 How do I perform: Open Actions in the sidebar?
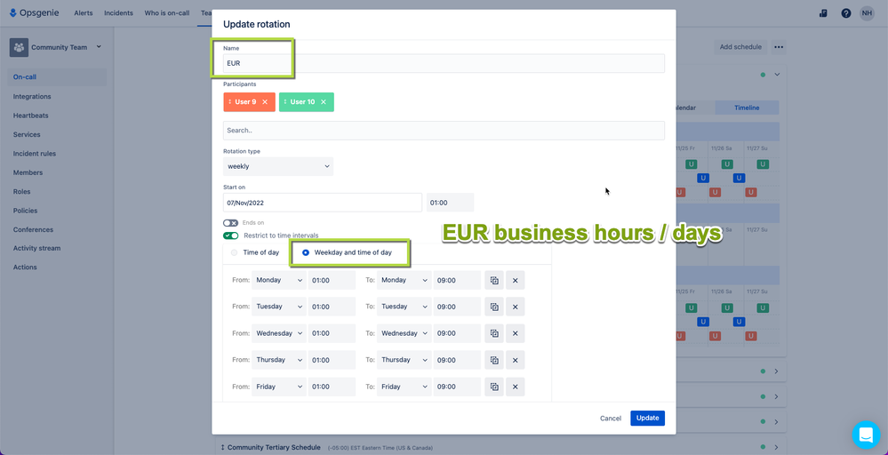tap(25, 267)
